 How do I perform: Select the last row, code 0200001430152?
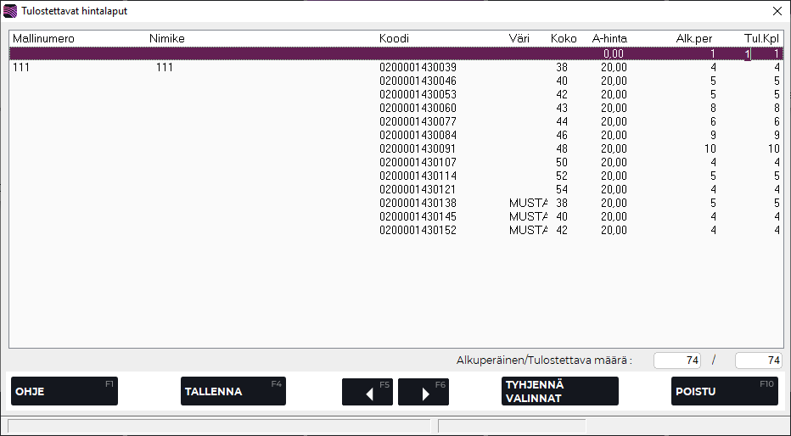coord(418,231)
